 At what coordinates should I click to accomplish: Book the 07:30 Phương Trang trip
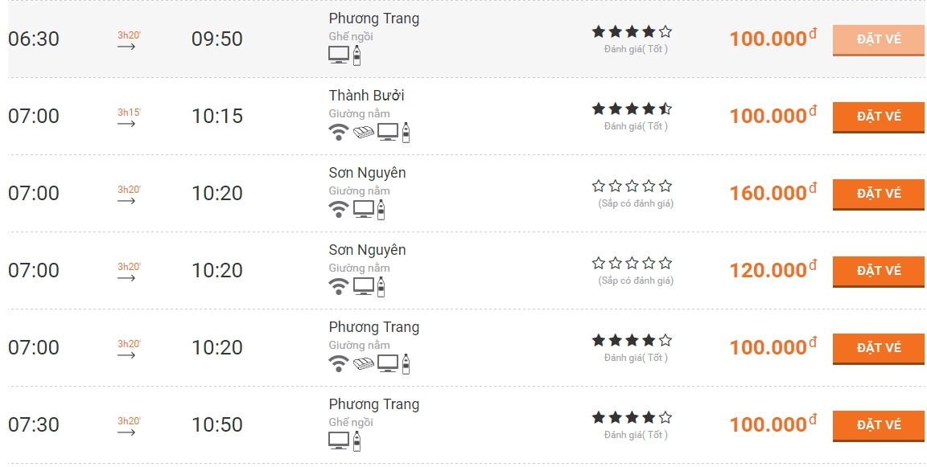(x=879, y=426)
